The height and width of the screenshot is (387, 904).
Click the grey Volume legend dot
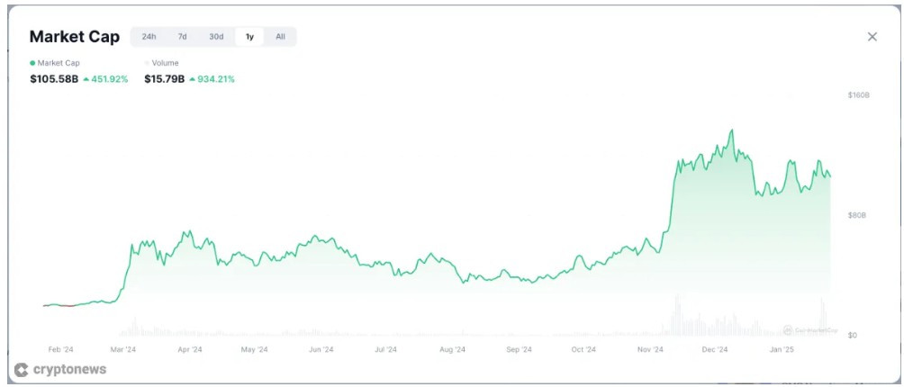tap(147, 63)
